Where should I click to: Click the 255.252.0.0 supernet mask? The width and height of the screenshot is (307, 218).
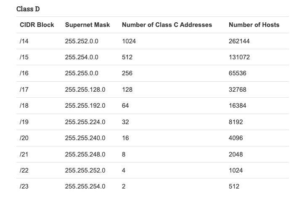82,41
